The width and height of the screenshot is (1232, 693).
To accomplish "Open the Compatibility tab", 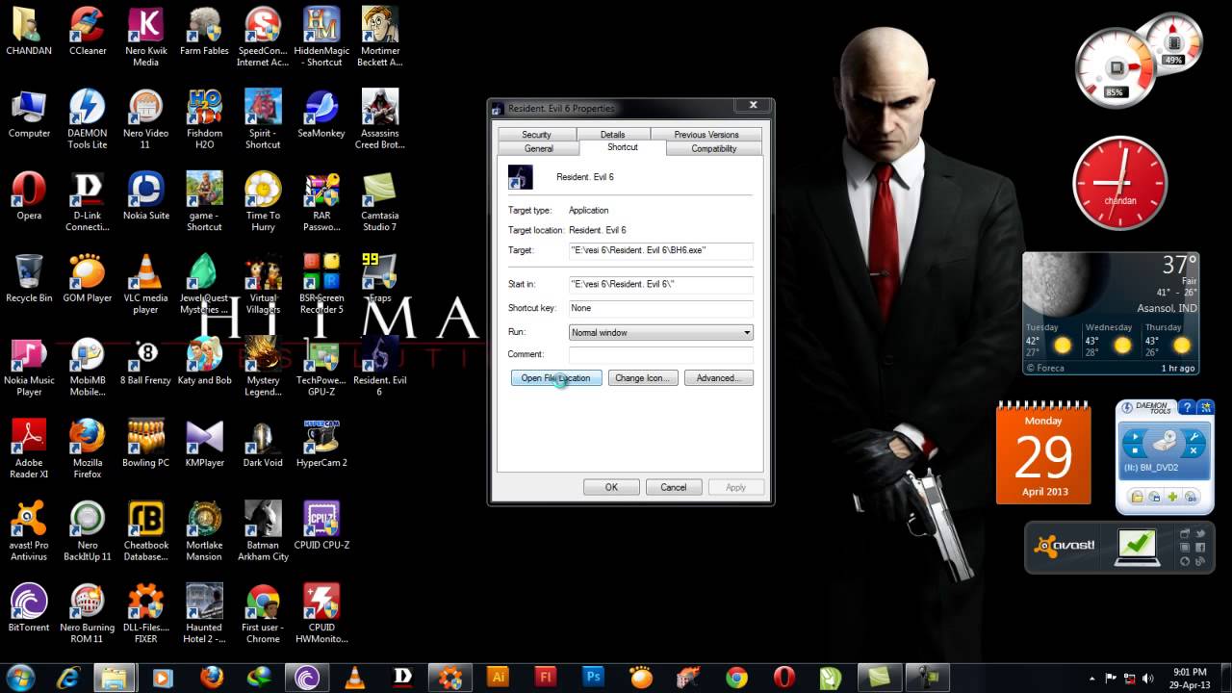I will [x=714, y=148].
